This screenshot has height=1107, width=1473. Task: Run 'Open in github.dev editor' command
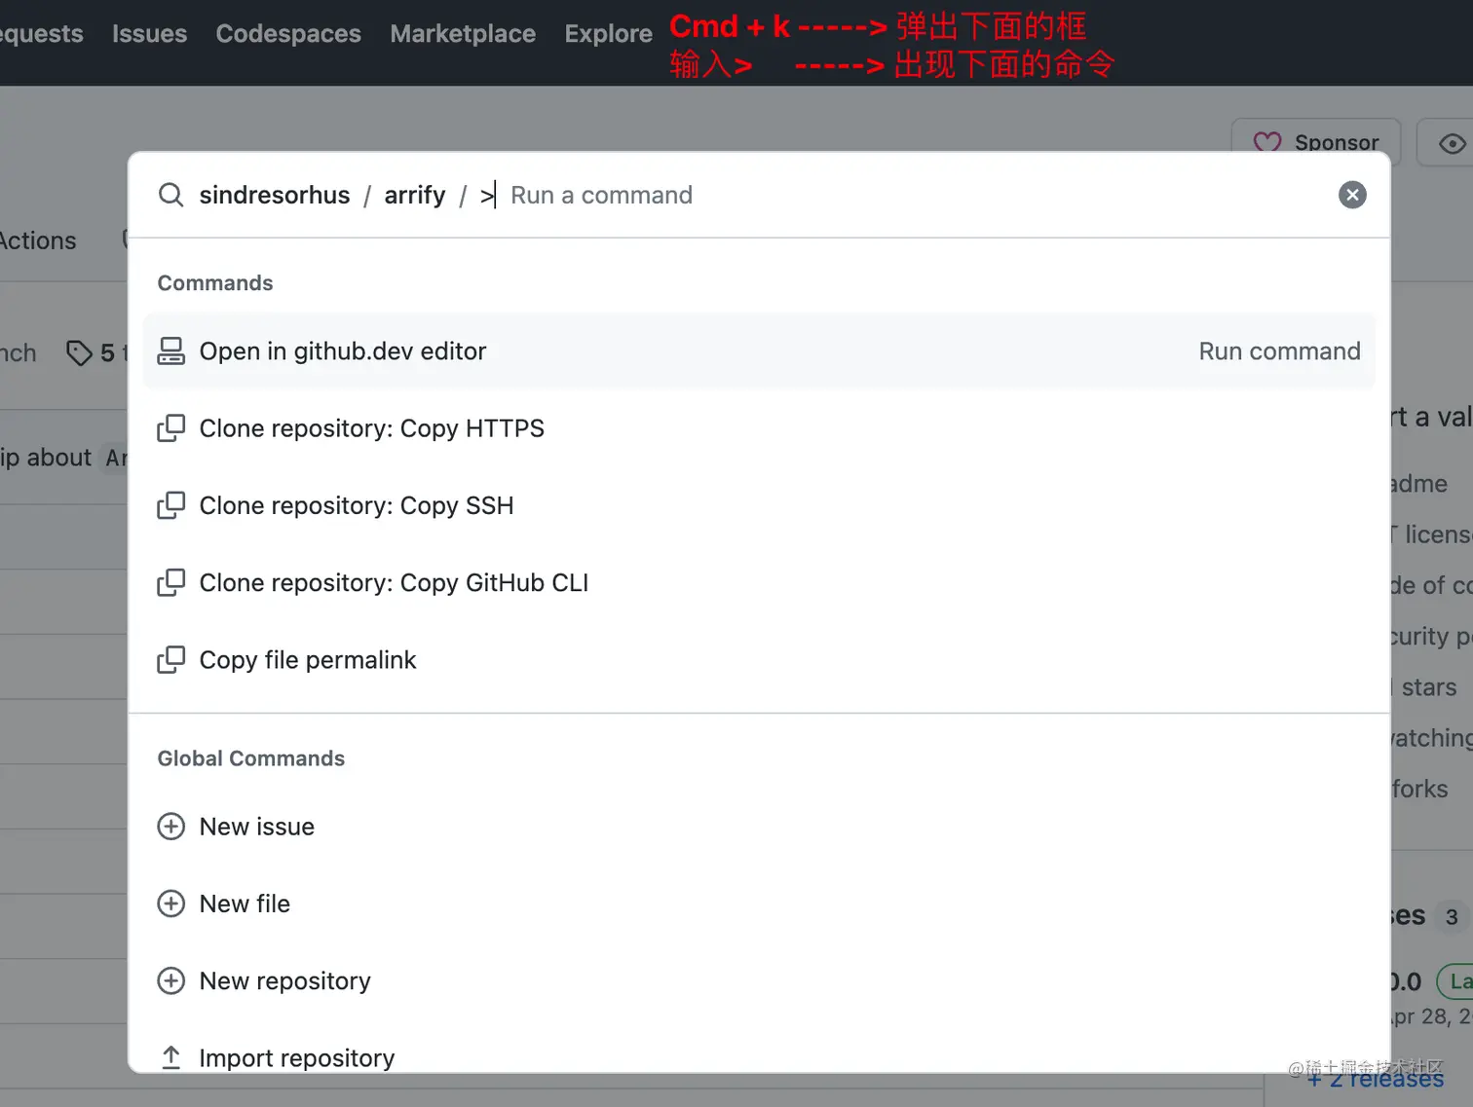click(x=759, y=351)
